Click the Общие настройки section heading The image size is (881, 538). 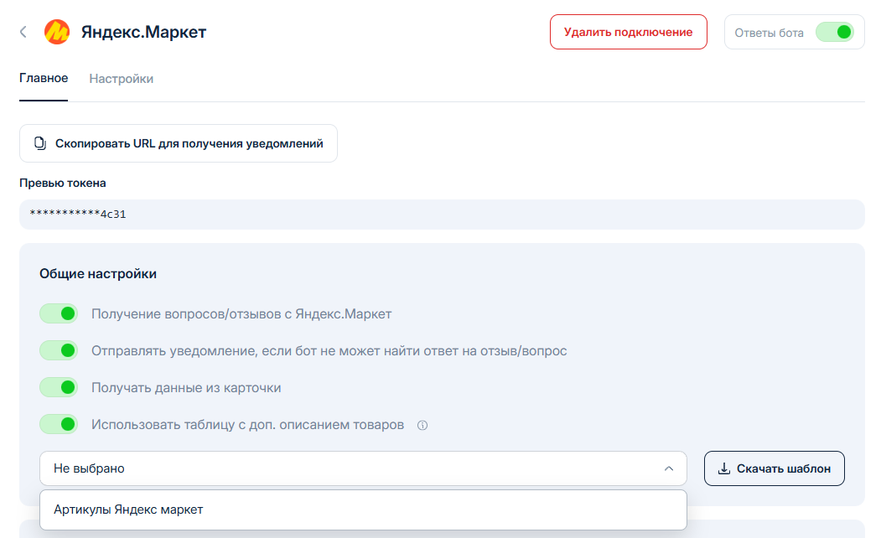[x=98, y=274]
